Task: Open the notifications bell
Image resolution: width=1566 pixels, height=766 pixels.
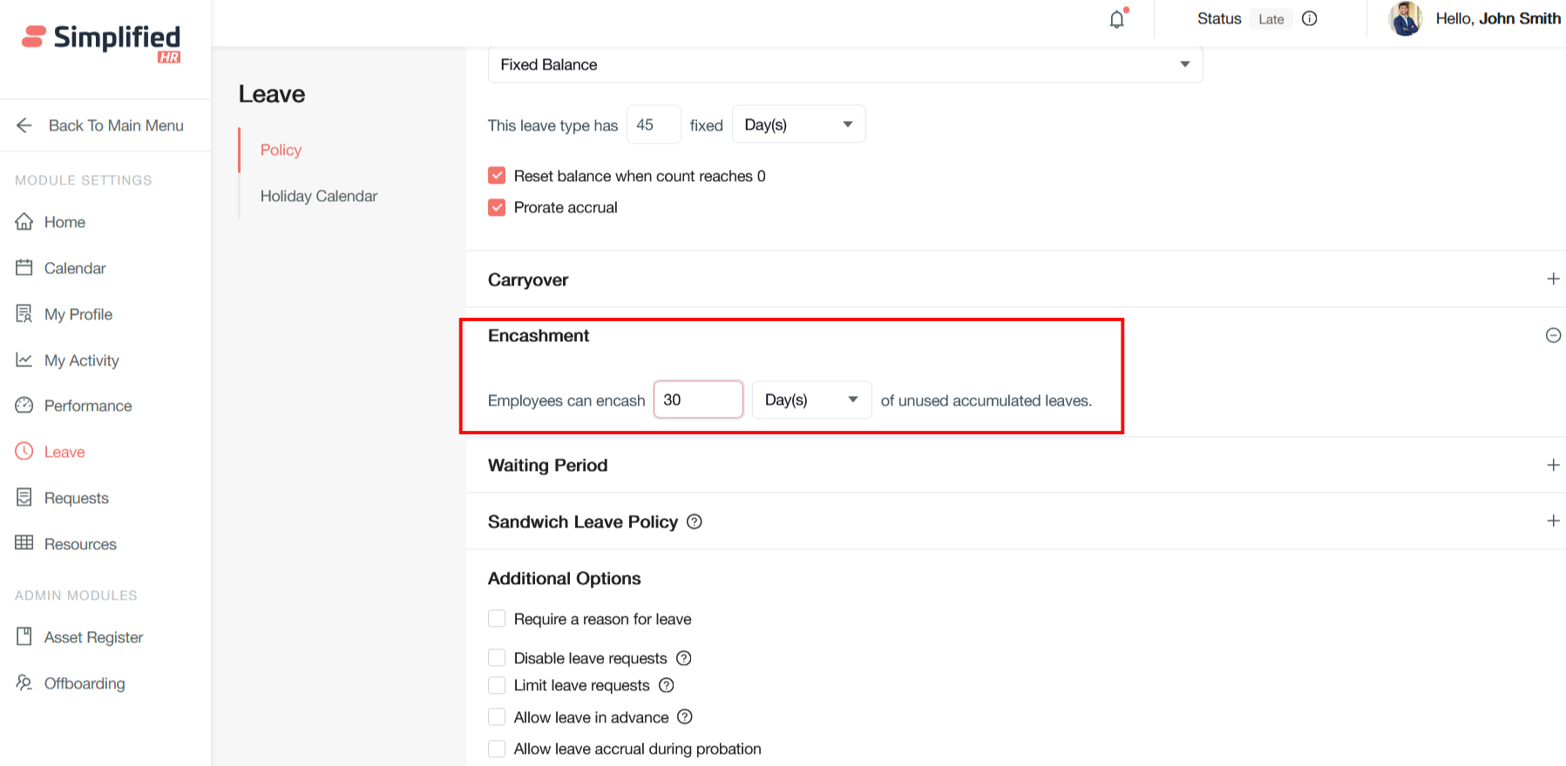Action: click(x=1116, y=19)
